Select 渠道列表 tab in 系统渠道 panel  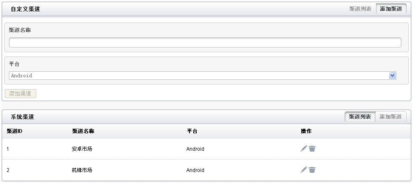(360, 117)
